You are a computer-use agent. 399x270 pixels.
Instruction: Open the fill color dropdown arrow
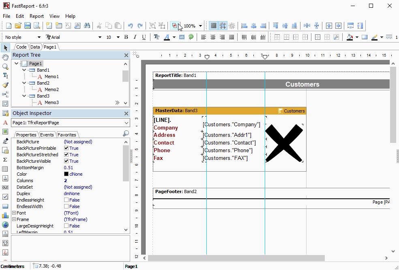[357, 37]
